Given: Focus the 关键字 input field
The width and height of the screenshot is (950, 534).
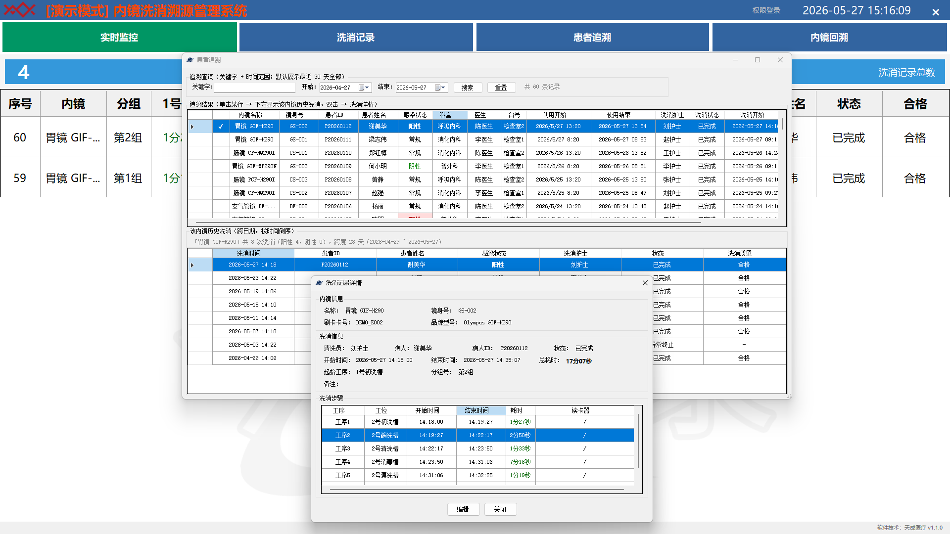Looking at the screenshot, I should [254, 88].
